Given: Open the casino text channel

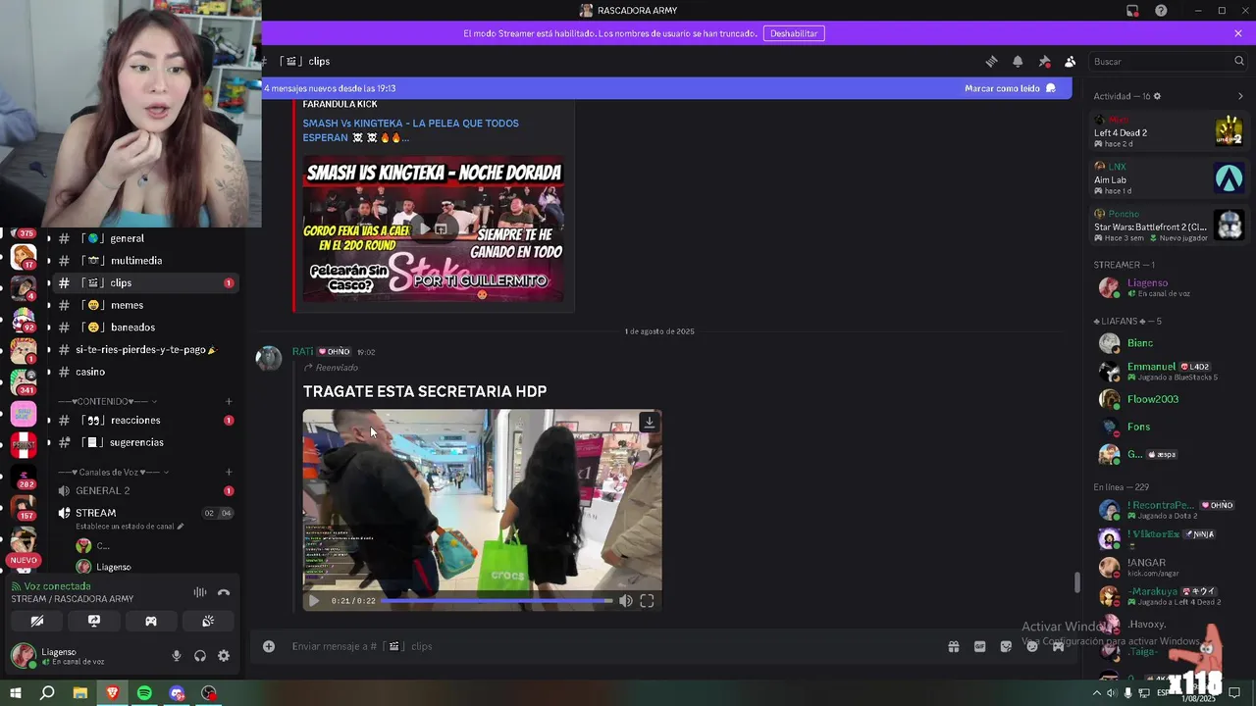Looking at the screenshot, I should 144,372.
